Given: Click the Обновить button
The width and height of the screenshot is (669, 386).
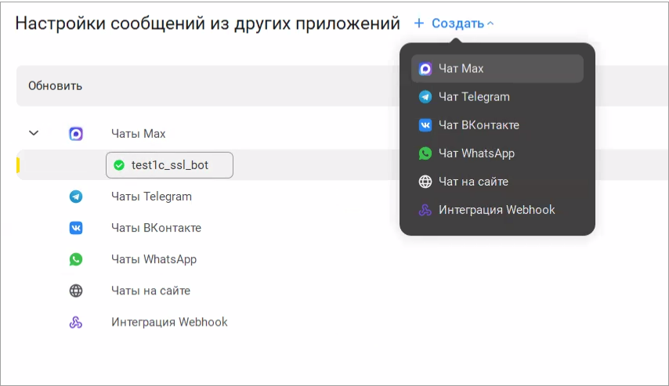Looking at the screenshot, I should click(x=55, y=85).
